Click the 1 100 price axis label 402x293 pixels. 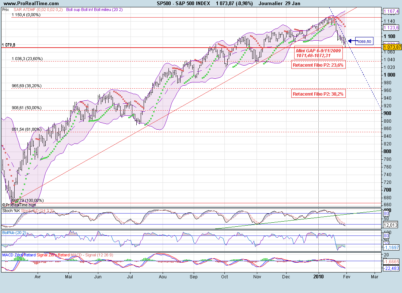[390, 37]
